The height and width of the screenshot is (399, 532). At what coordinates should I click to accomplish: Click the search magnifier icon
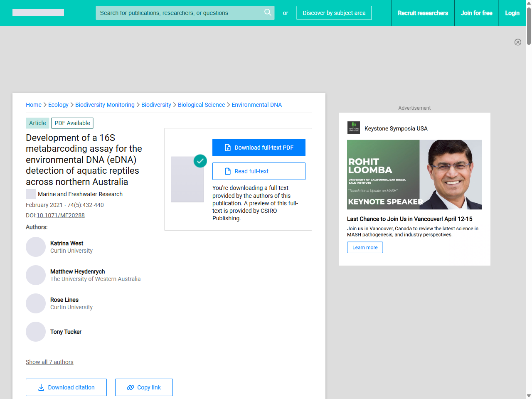[x=268, y=12]
